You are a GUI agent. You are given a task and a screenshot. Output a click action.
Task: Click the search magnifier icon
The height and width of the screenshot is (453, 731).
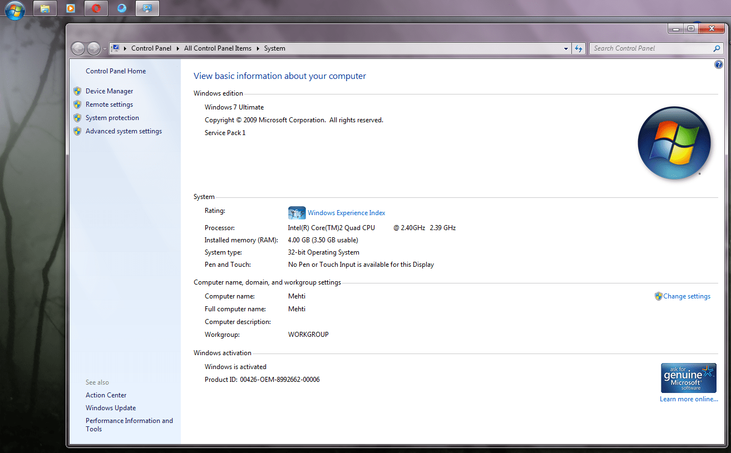717,48
